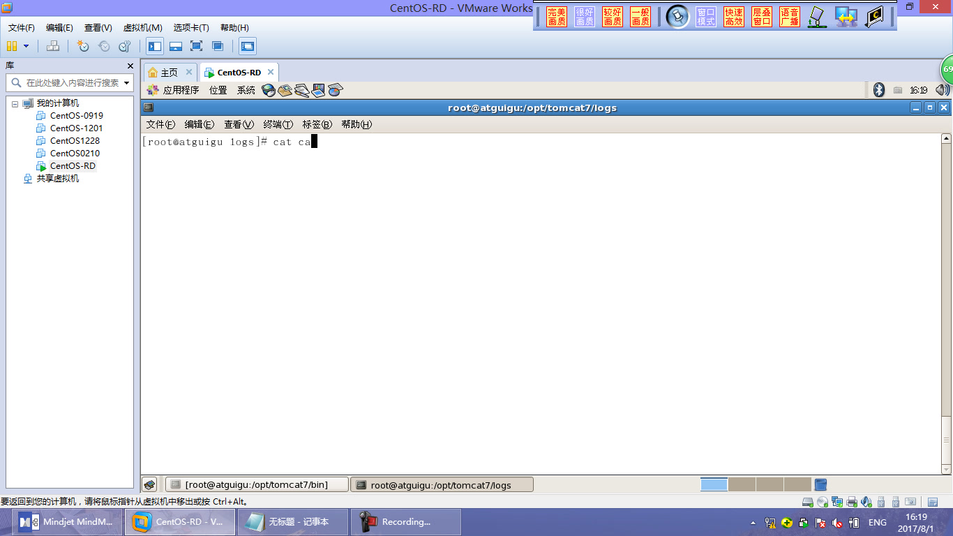The height and width of the screenshot is (536, 953).
Task: Open the 文件(F) menu in VMware
Action: click(x=22, y=28)
